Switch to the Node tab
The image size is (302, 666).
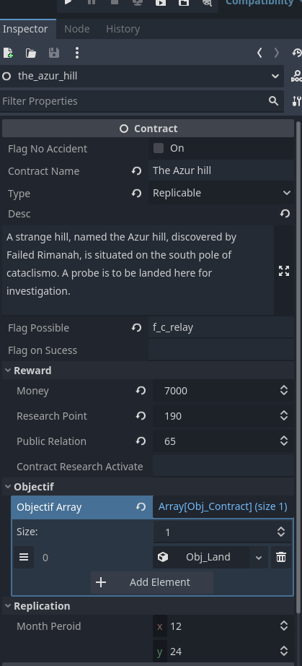[x=76, y=29]
